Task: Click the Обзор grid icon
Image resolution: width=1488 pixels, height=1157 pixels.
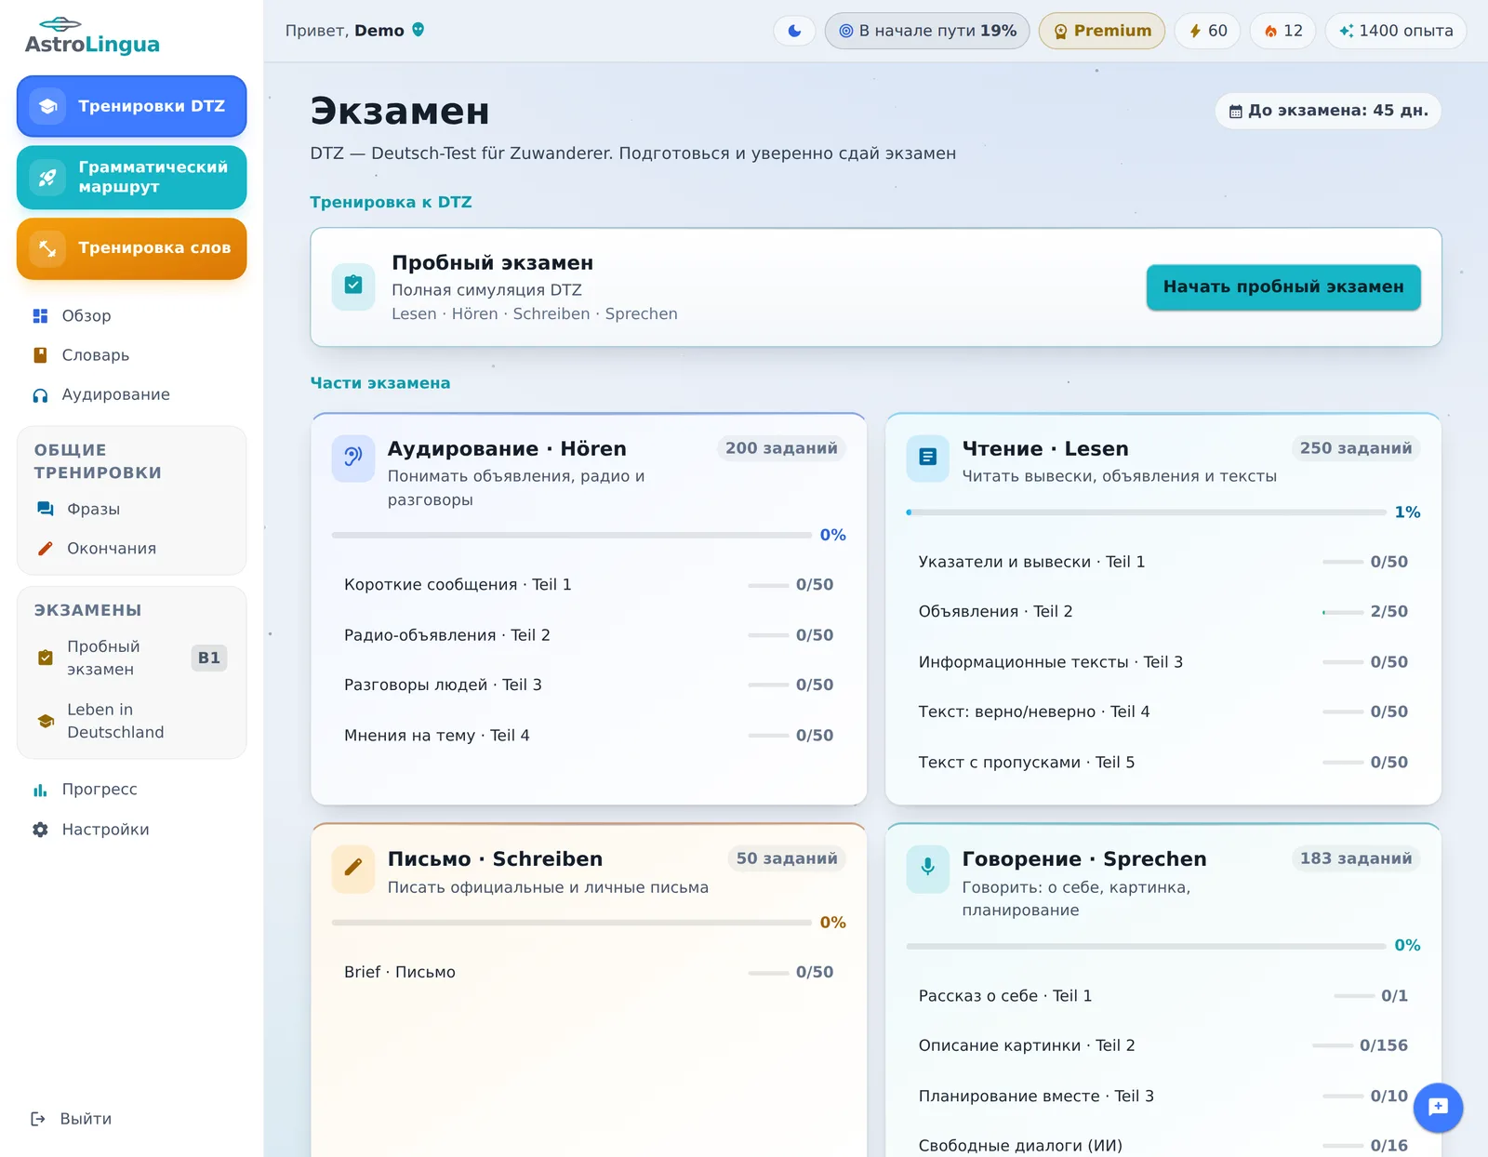Action: [x=40, y=316]
